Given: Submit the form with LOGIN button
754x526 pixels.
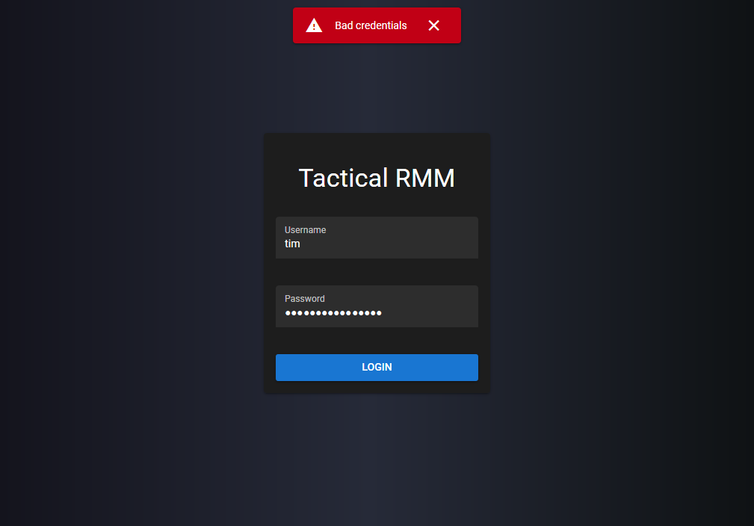Looking at the screenshot, I should coord(377,368).
